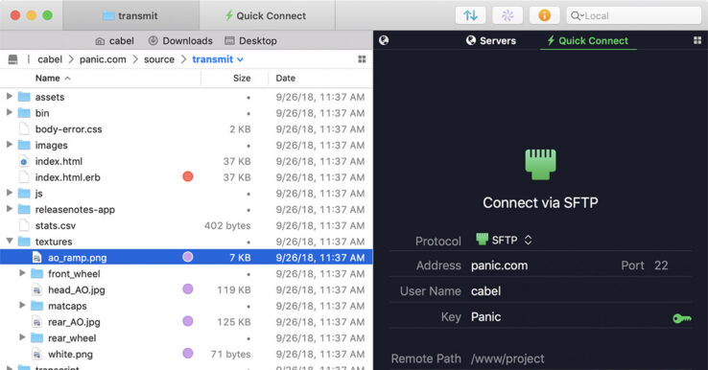Expand the assets folder
The image size is (708, 370).
click(9, 96)
